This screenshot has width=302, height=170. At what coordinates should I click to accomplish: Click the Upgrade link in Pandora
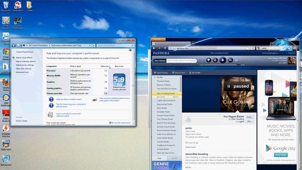pos(292,53)
